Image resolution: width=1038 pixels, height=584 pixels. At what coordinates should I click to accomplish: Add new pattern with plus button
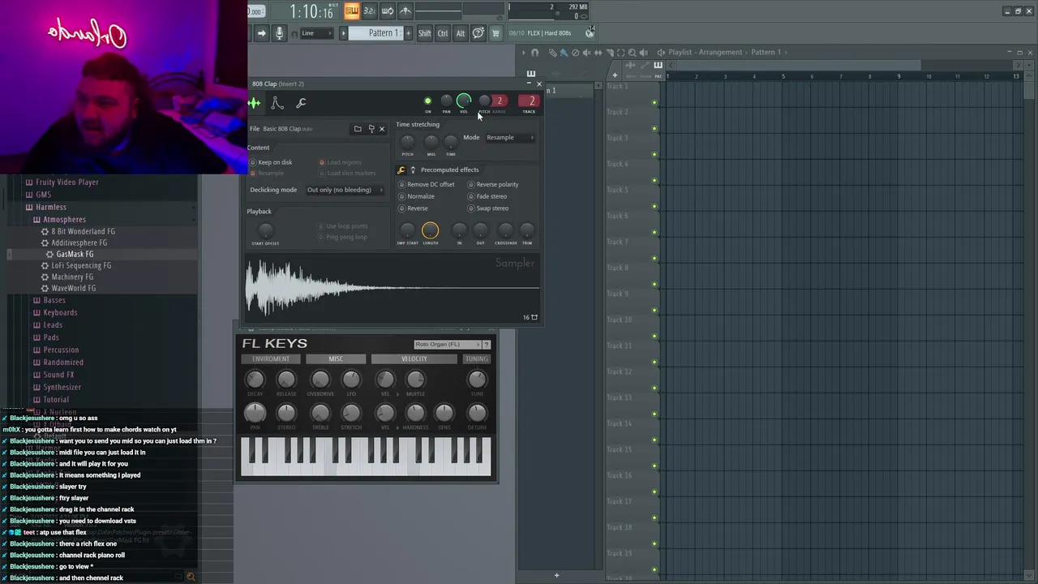tap(408, 33)
